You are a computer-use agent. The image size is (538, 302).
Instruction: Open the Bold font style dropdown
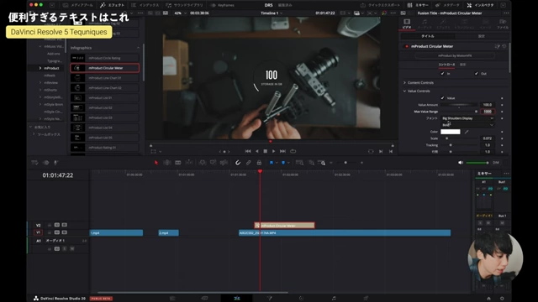(x=467, y=125)
